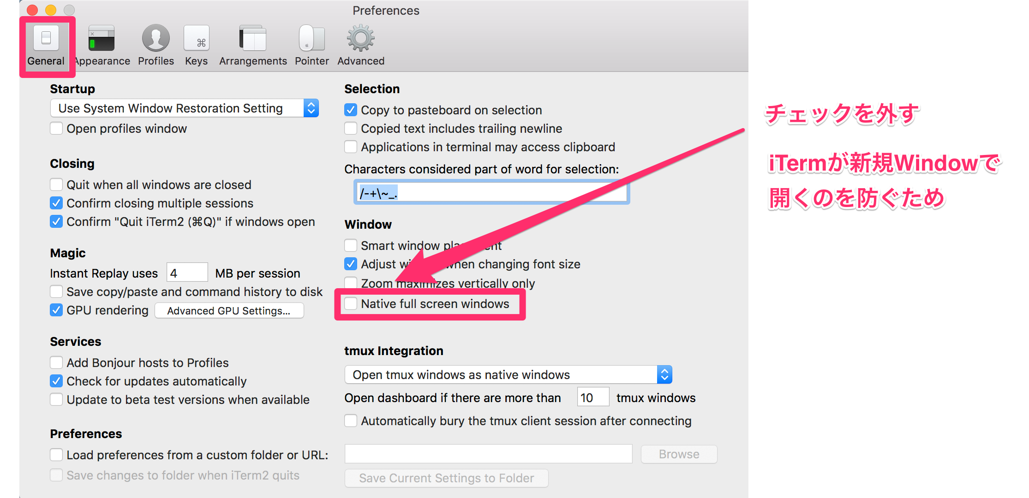The width and height of the screenshot is (1029, 498).
Task: Open the Pointer preferences icon
Action: [x=312, y=38]
